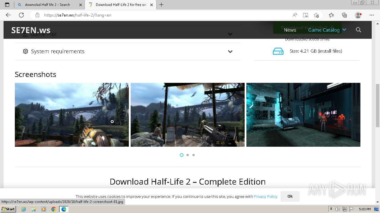
Task: Open the volume control in tray
Action: pos(338,209)
